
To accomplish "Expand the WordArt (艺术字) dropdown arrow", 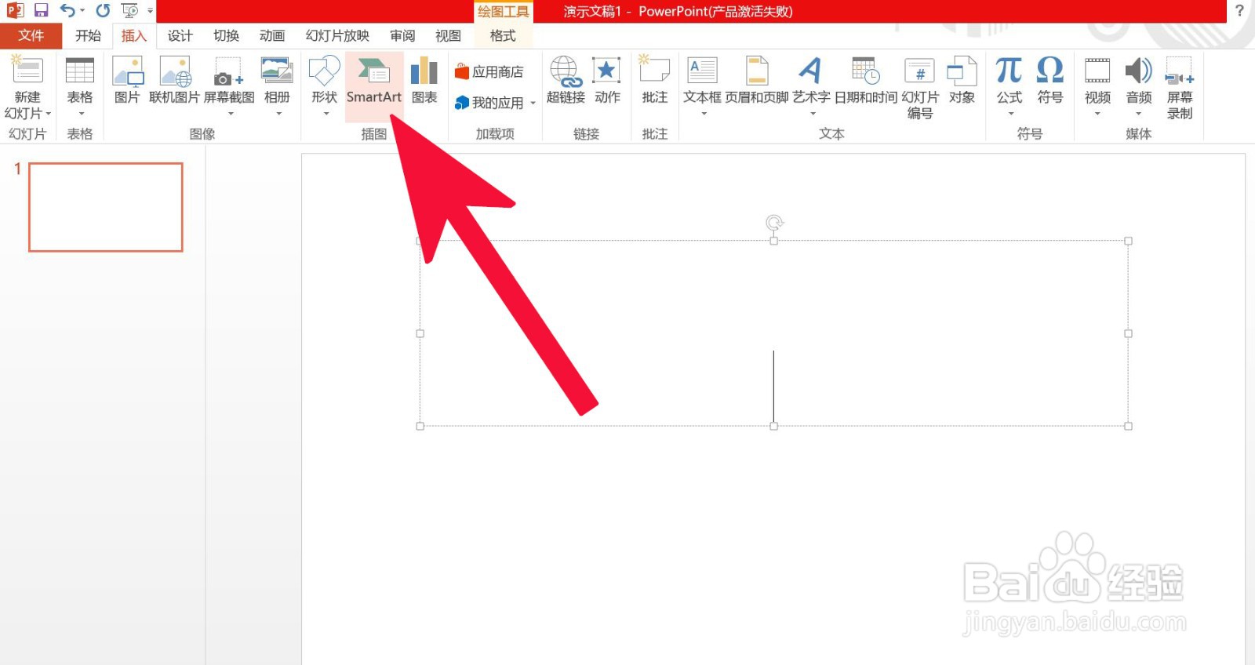I will tap(813, 114).
